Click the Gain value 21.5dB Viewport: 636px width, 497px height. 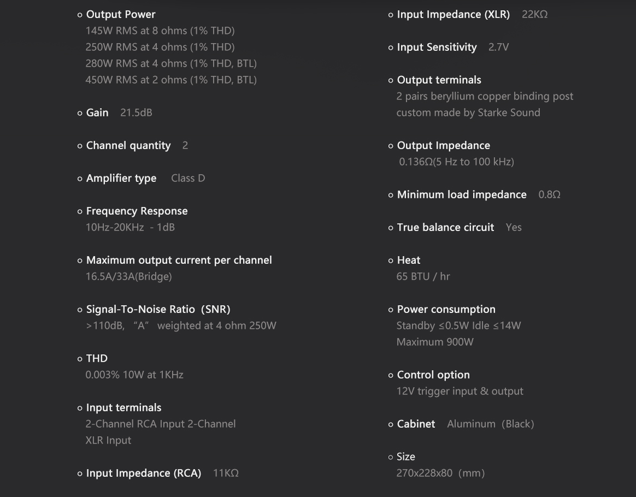(136, 113)
